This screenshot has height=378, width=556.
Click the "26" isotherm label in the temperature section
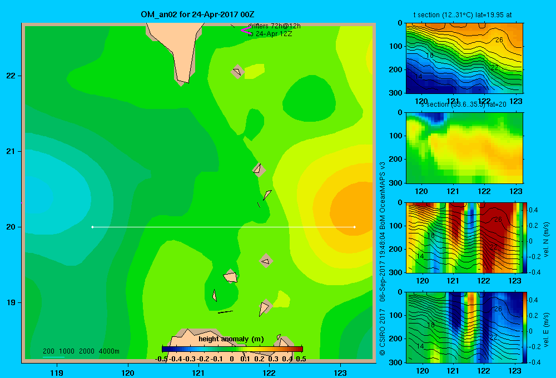pos(499,39)
